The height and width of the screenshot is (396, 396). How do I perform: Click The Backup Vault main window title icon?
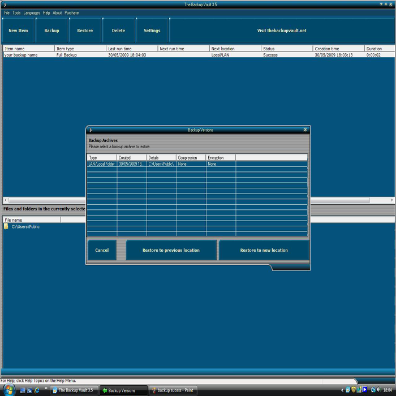[x=5, y=5]
